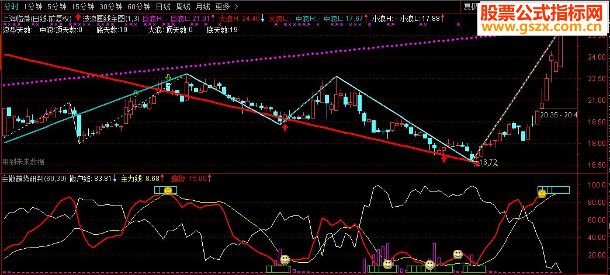Screen dimensions: 610x275
Task: Show the 月线 monthly chart
Action: click(x=203, y=6)
